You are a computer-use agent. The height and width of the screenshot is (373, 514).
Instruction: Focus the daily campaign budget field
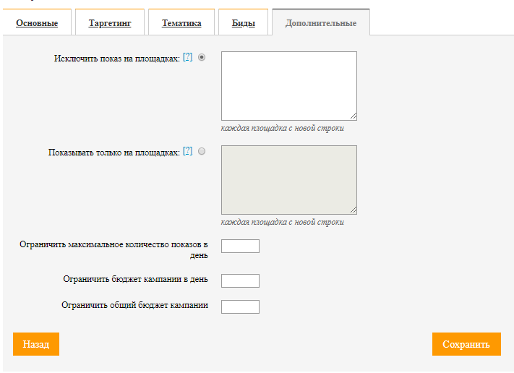(240, 281)
